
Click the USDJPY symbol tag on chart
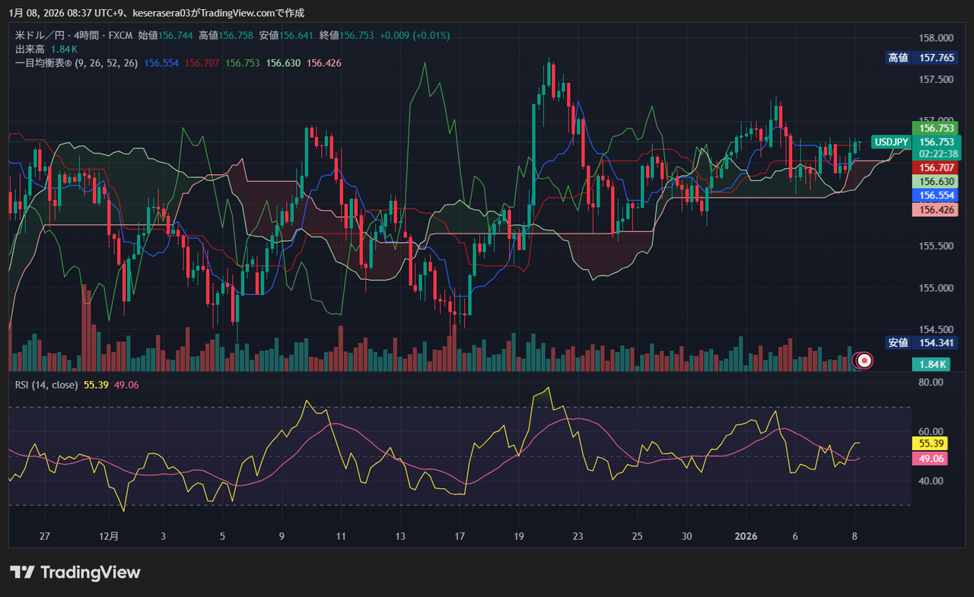coord(891,142)
